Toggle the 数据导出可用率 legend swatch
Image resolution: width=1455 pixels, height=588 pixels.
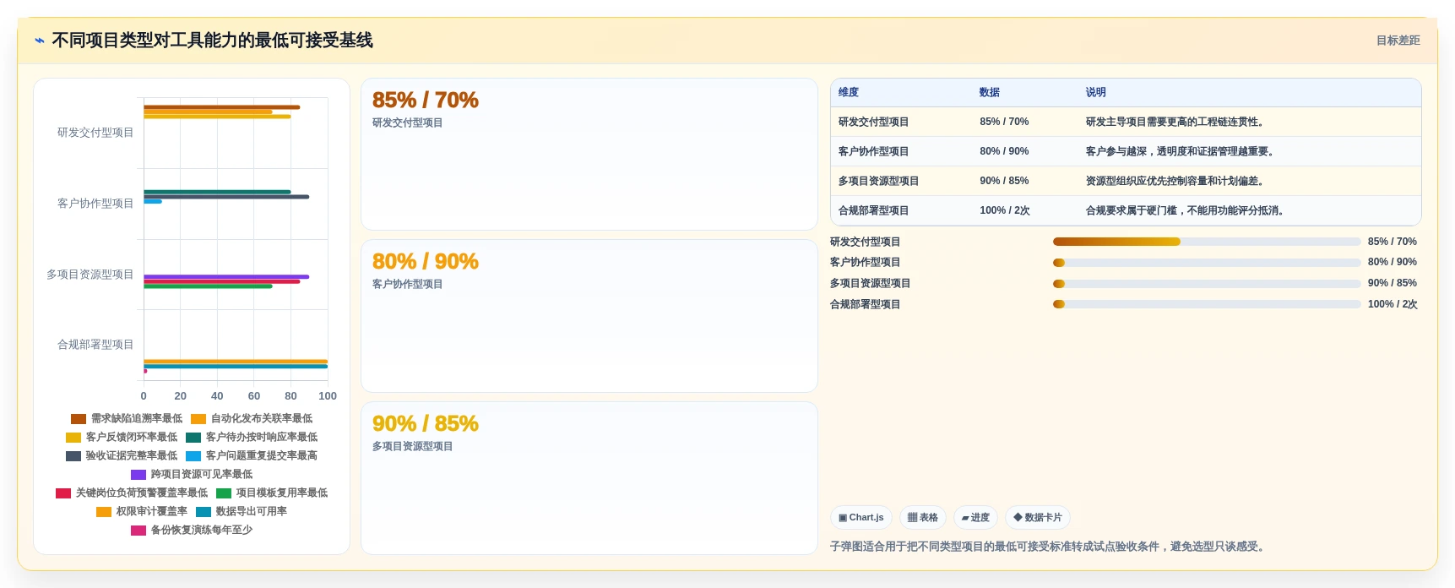pos(204,512)
